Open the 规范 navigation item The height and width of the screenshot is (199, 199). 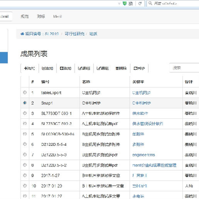(24, 17)
